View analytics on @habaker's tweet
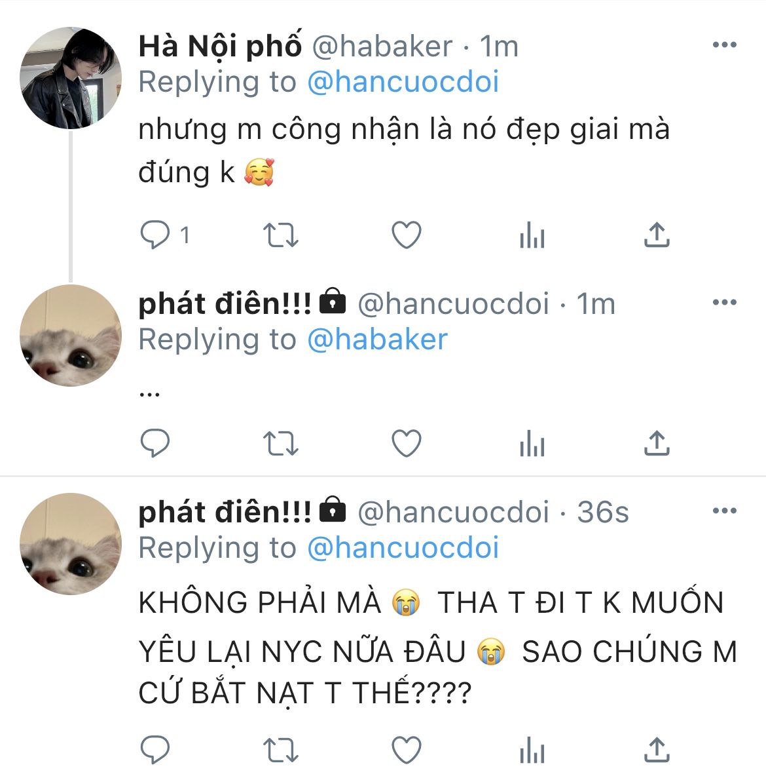This screenshot has height=776, width=766. tap(532, 235)
